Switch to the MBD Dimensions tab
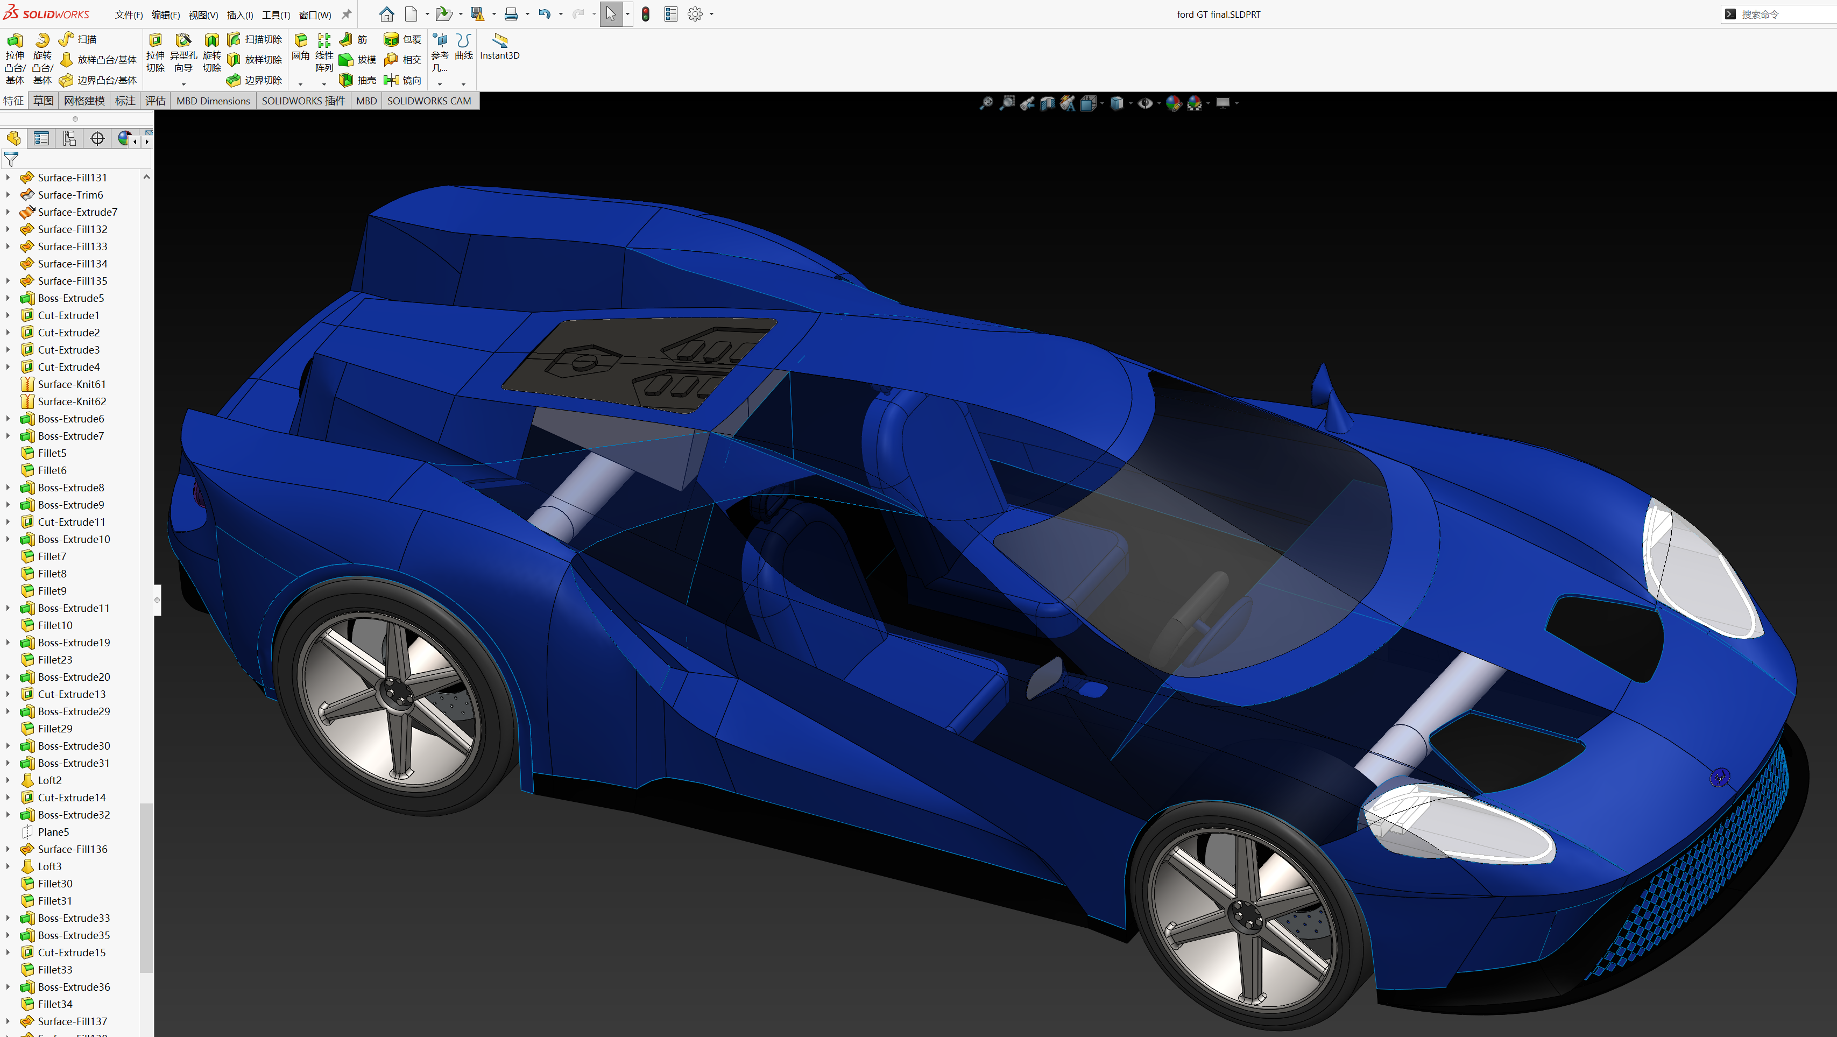This screenshot has width=1837, height=1037. pyautogui.click(x=213, y=101)
